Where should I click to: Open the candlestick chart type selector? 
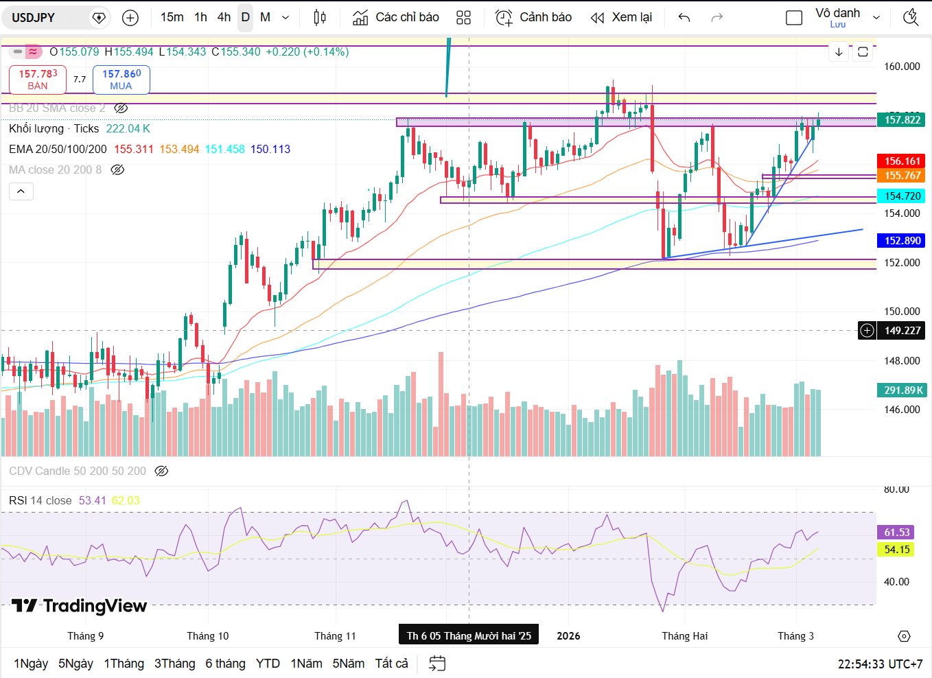point(320,18)
